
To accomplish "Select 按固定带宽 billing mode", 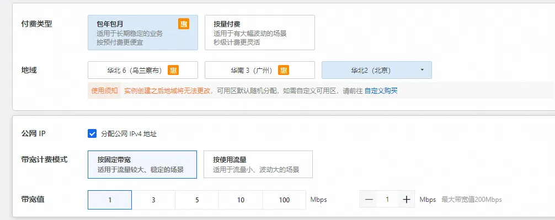I will pyautogui.click(x=142, y=164).
